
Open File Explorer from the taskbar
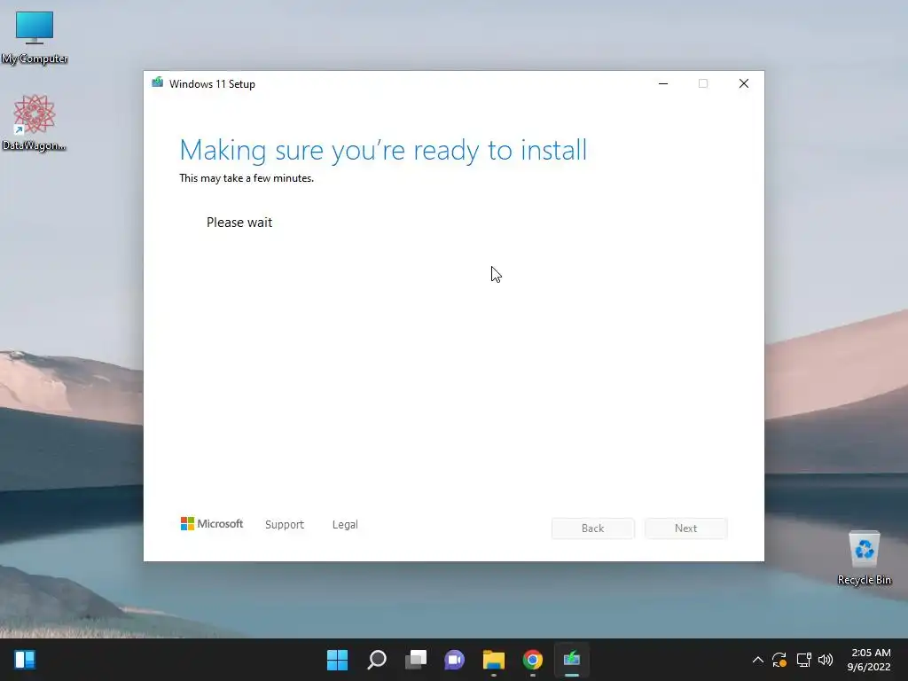coord(494,660)
